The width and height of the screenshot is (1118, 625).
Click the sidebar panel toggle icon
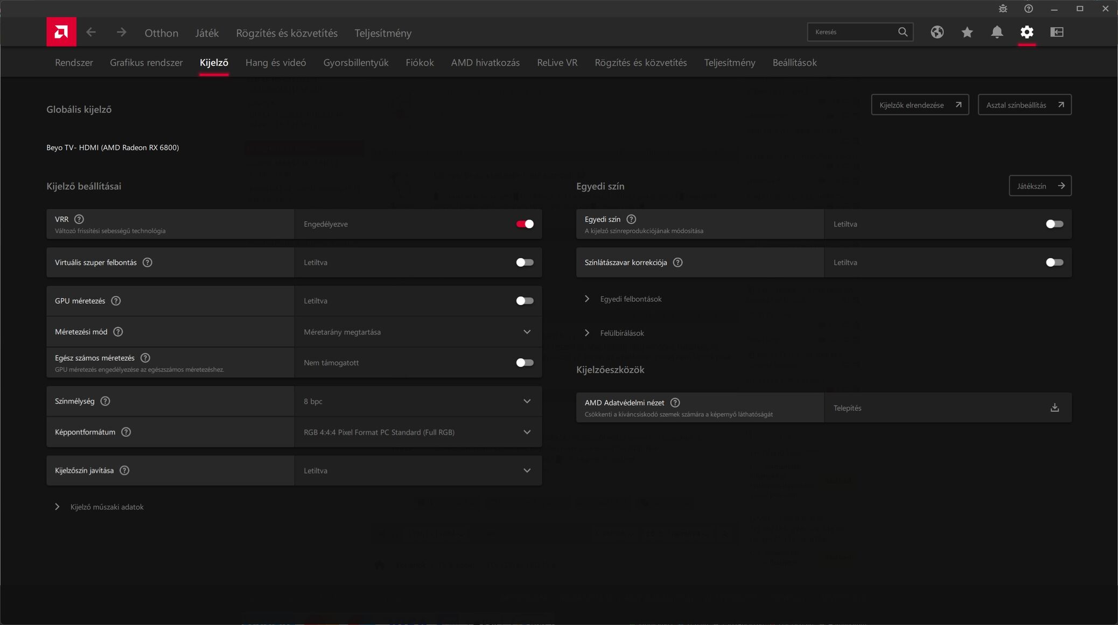click(1057, 32)
